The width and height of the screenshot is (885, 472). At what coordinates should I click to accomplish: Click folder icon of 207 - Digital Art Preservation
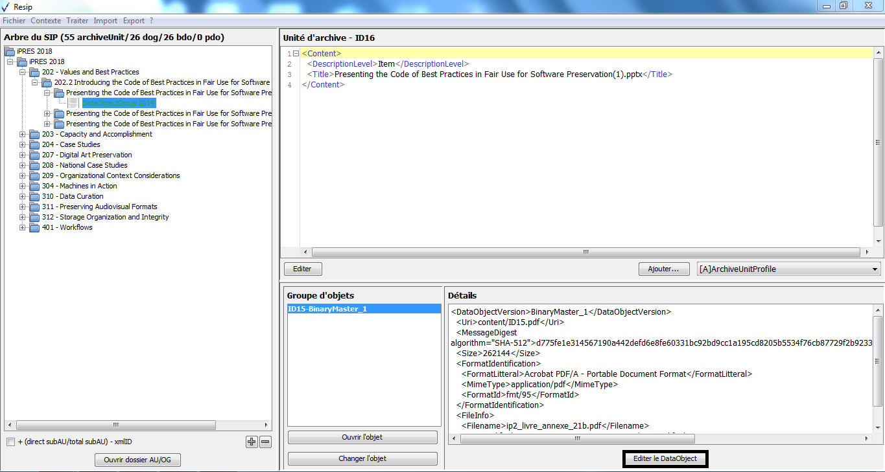pyautogui.click(x=34, y=155)
